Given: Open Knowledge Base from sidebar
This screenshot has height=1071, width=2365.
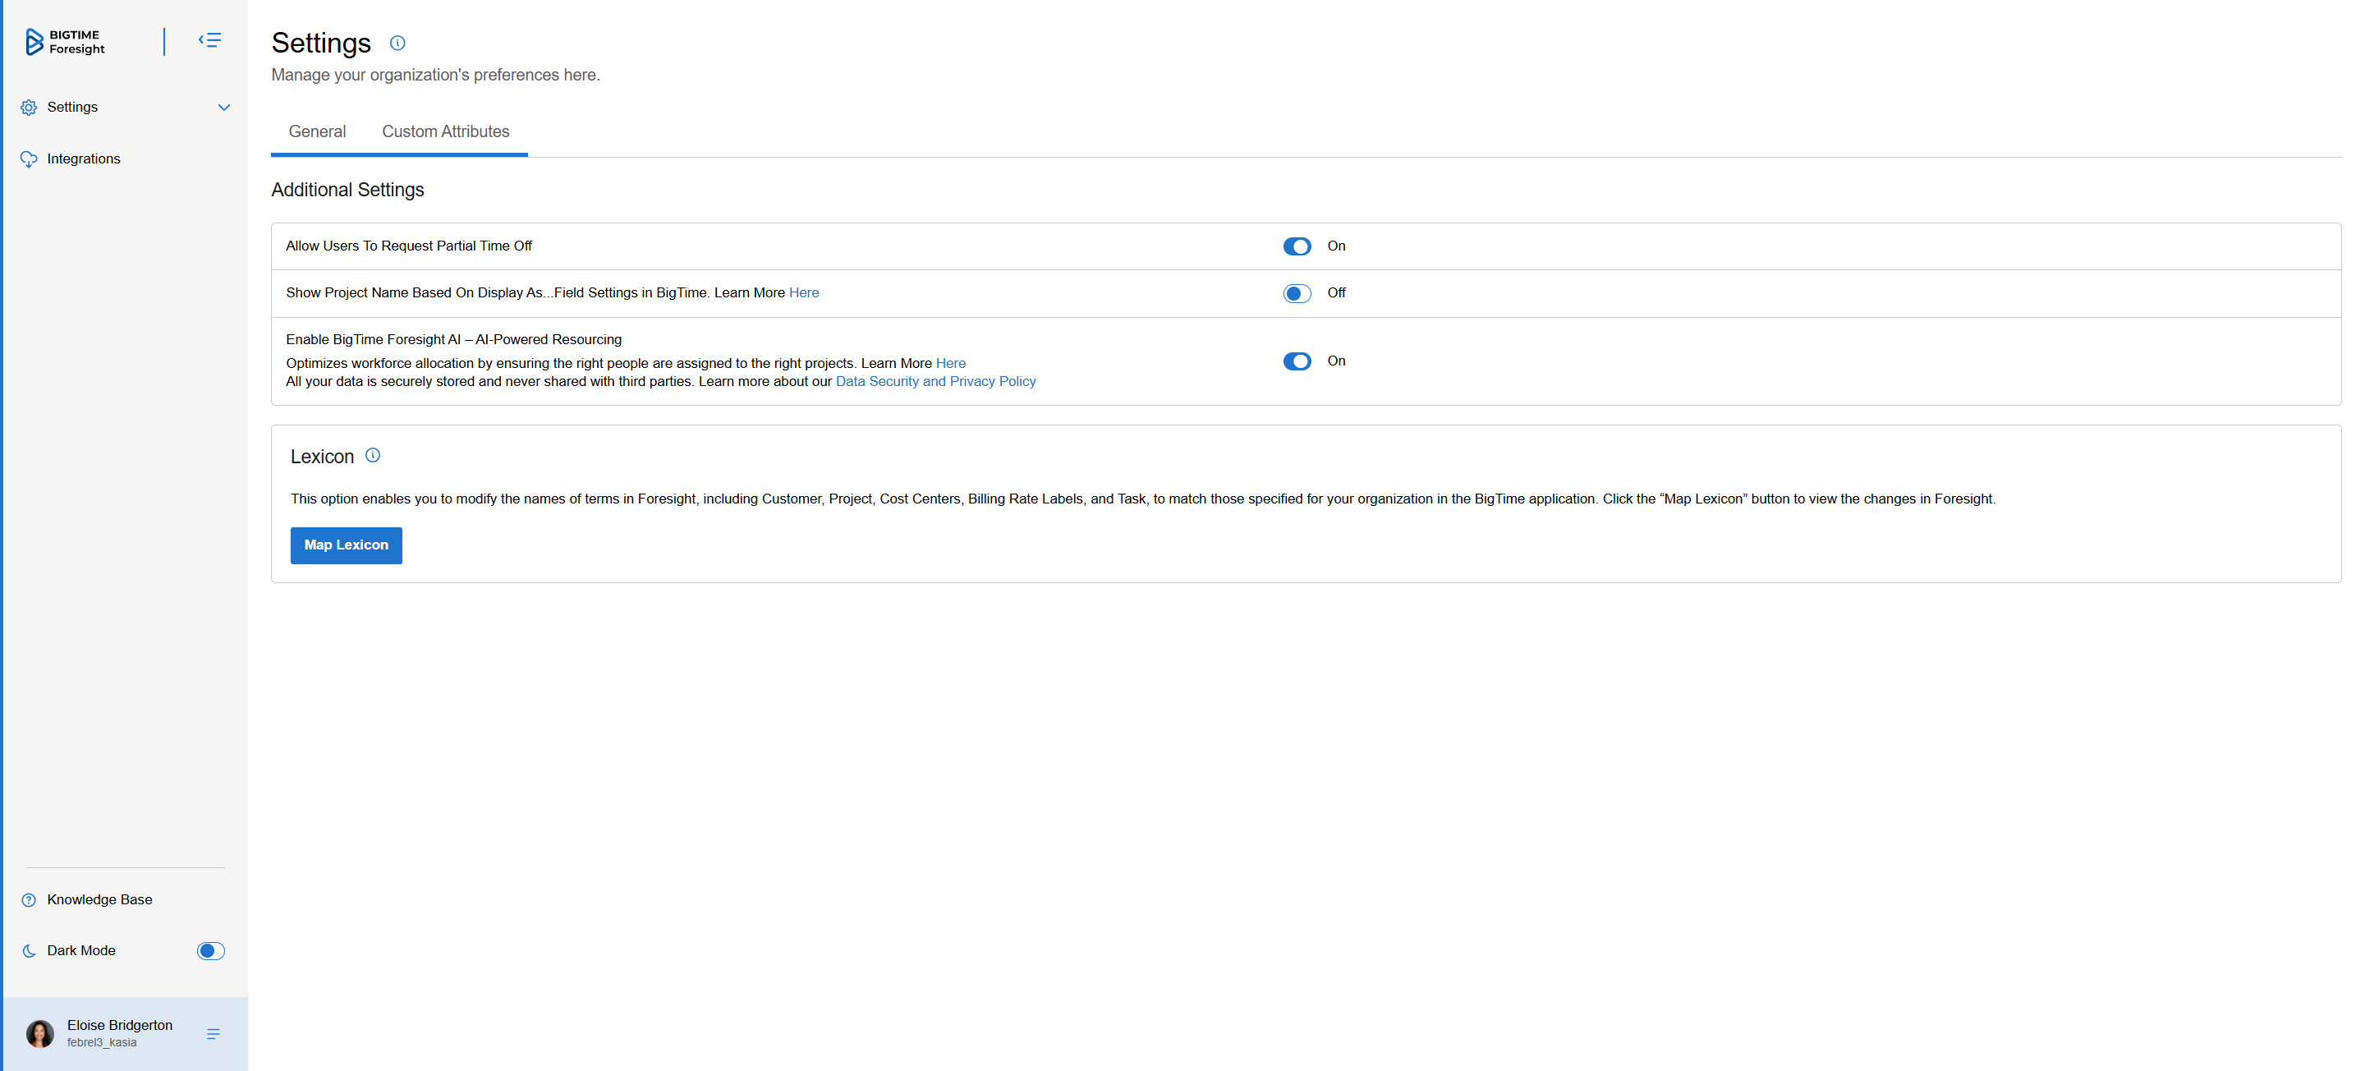Looking at the screenshot, I should [x=99, y=899].
